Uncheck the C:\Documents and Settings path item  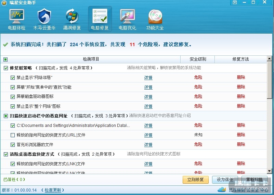click(13, 126)
